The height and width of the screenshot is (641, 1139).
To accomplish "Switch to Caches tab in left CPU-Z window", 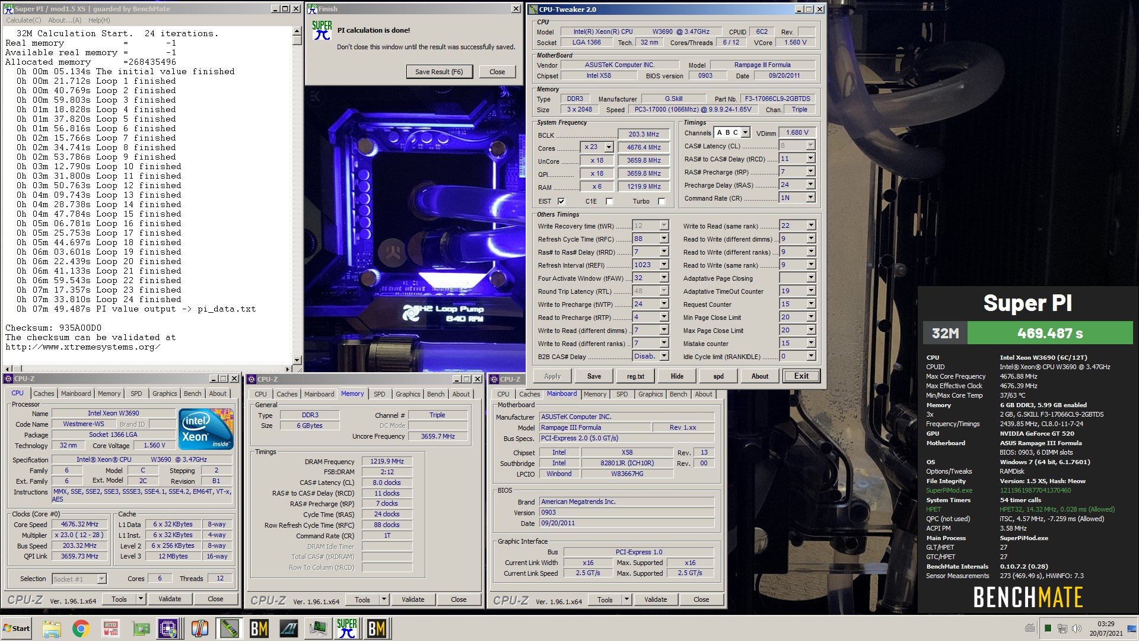I will click(43, 394).
